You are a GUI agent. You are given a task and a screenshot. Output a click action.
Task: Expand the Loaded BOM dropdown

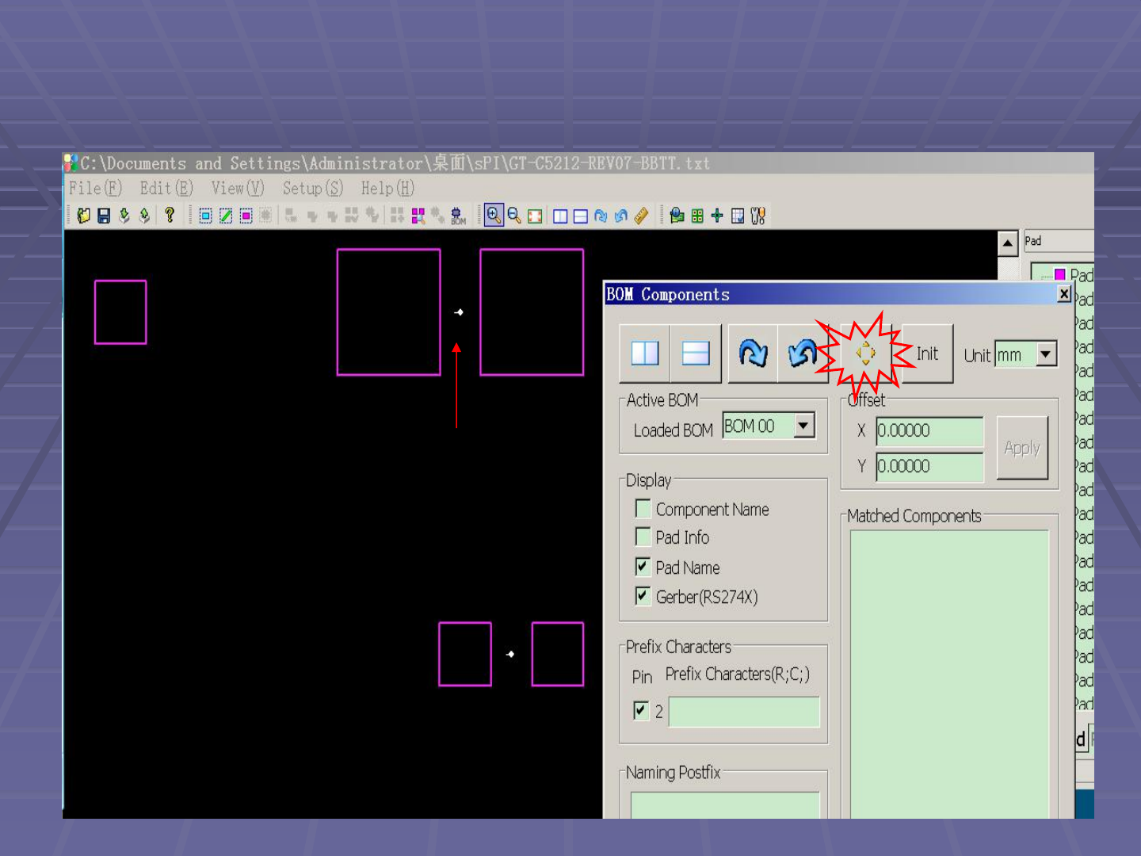(803, 426)
